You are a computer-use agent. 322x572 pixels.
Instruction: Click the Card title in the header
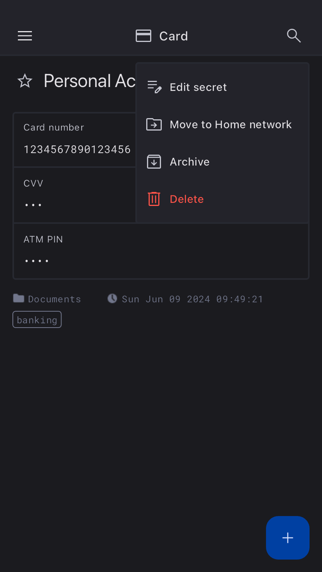click(x=173, y=36)
